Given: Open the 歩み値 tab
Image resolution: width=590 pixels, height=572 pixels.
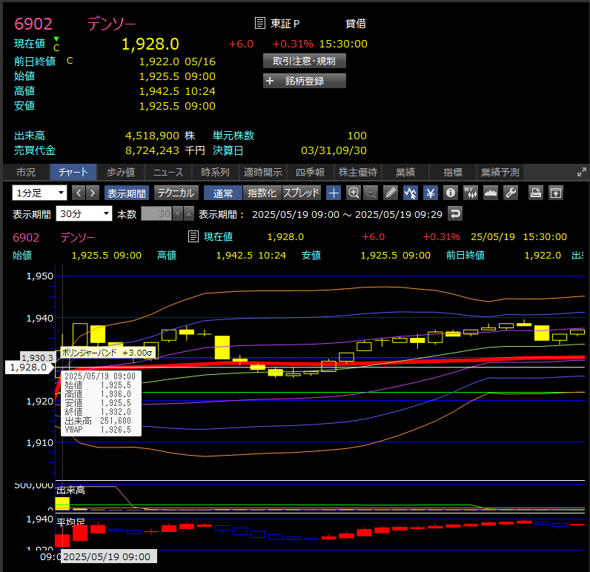Looking at the screenshot, I should tap(121, 172).
